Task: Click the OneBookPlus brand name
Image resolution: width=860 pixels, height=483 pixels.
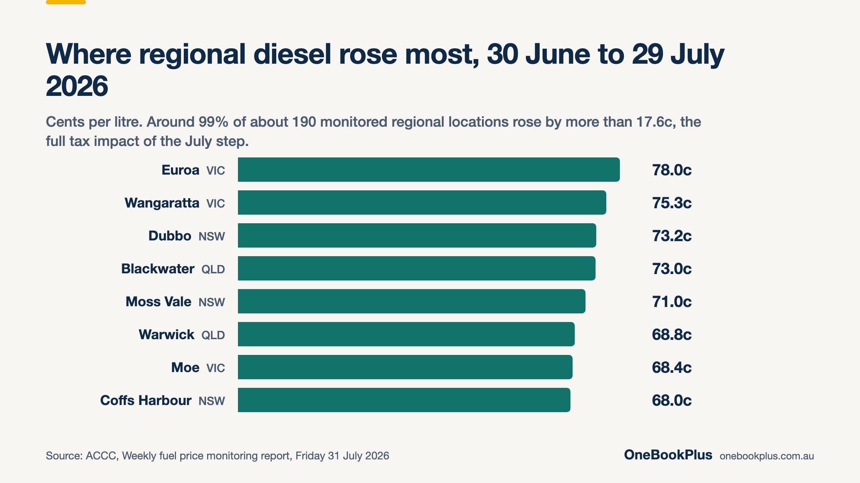Action: point(668,455)
